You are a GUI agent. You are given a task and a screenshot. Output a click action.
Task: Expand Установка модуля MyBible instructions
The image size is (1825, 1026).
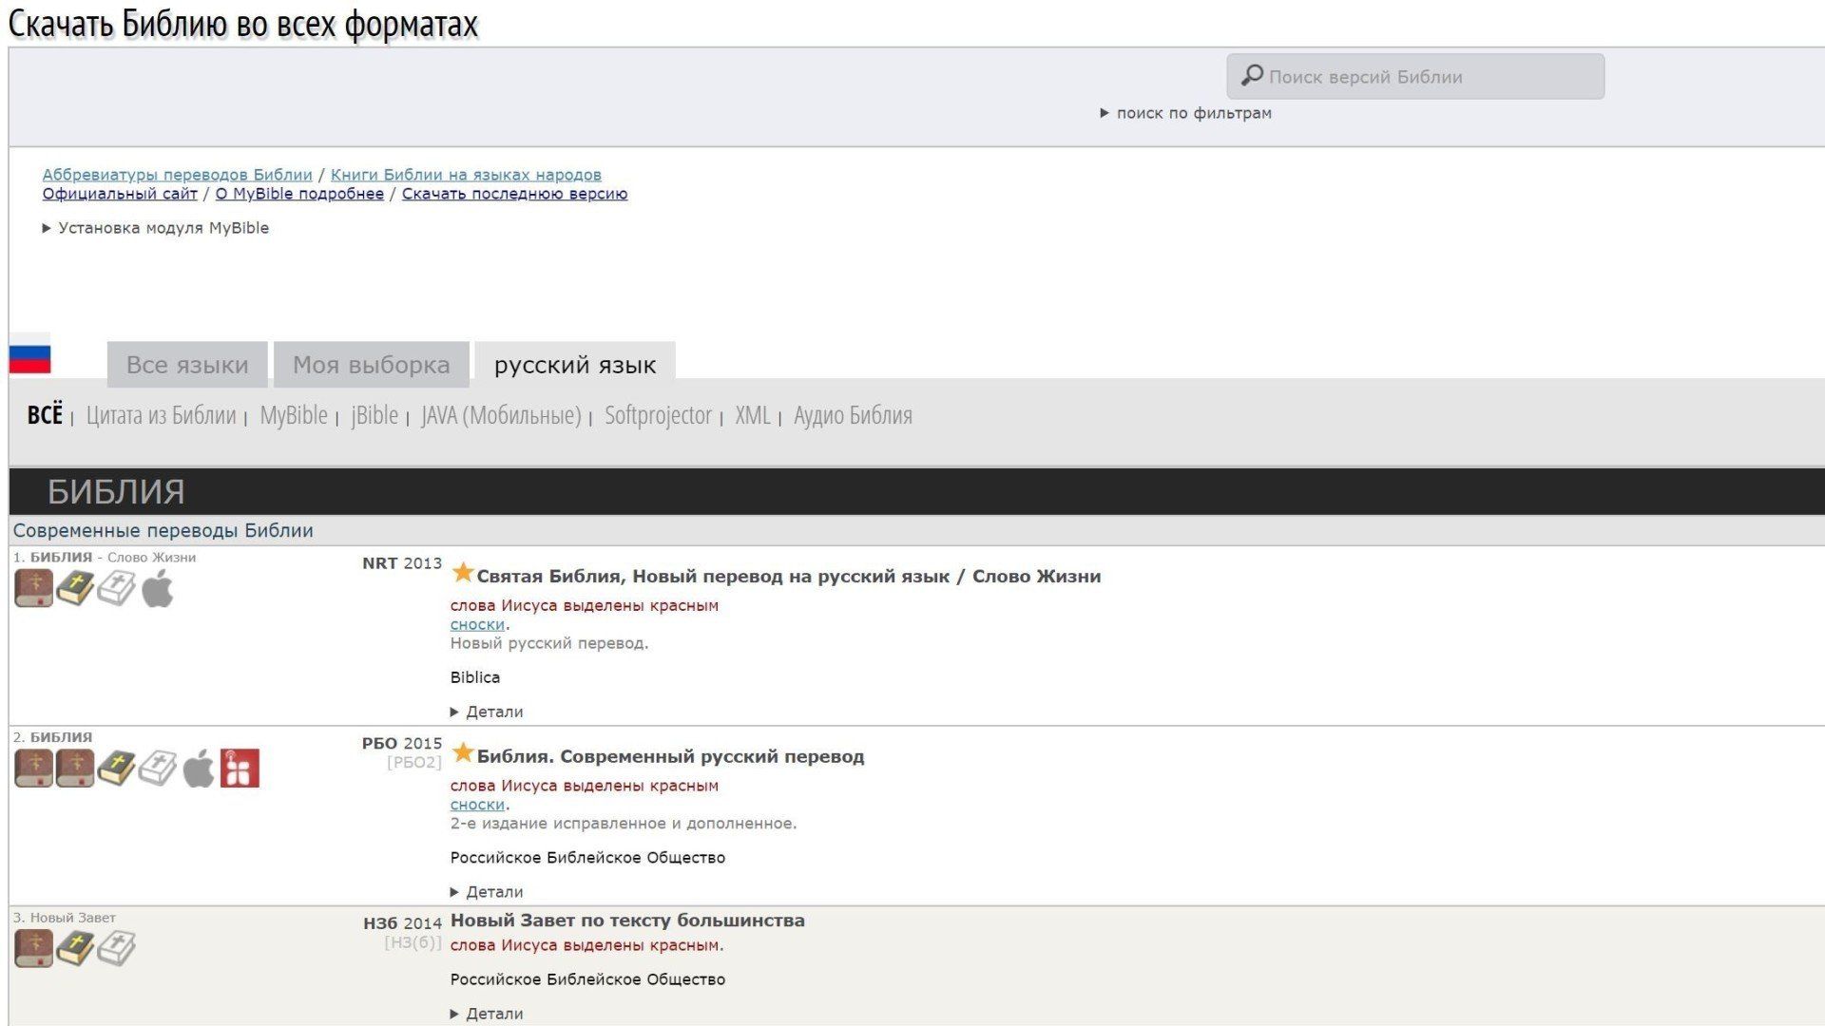(x=156, y=228)
